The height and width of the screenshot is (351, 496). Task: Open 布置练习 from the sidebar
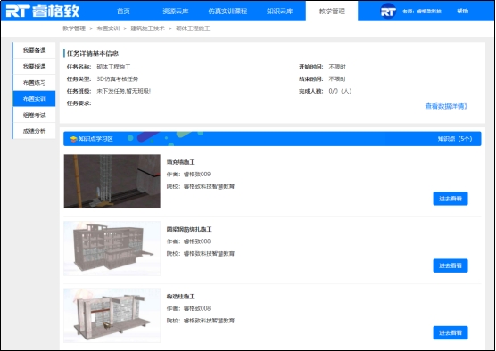point(34,83)
